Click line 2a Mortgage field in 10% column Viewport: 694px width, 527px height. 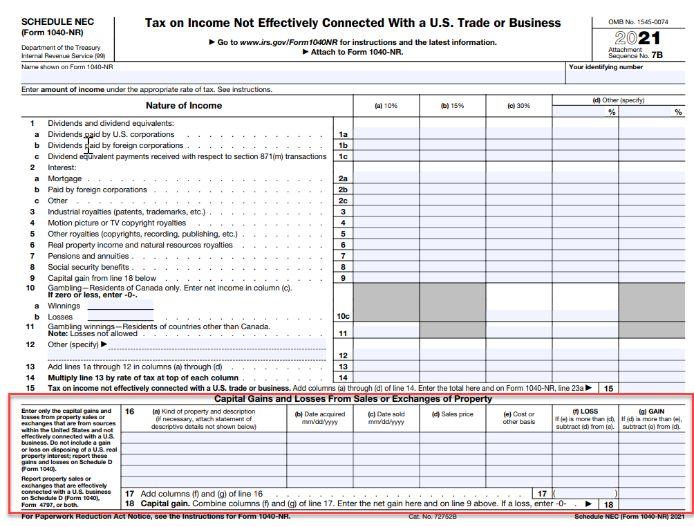point(386,178)
